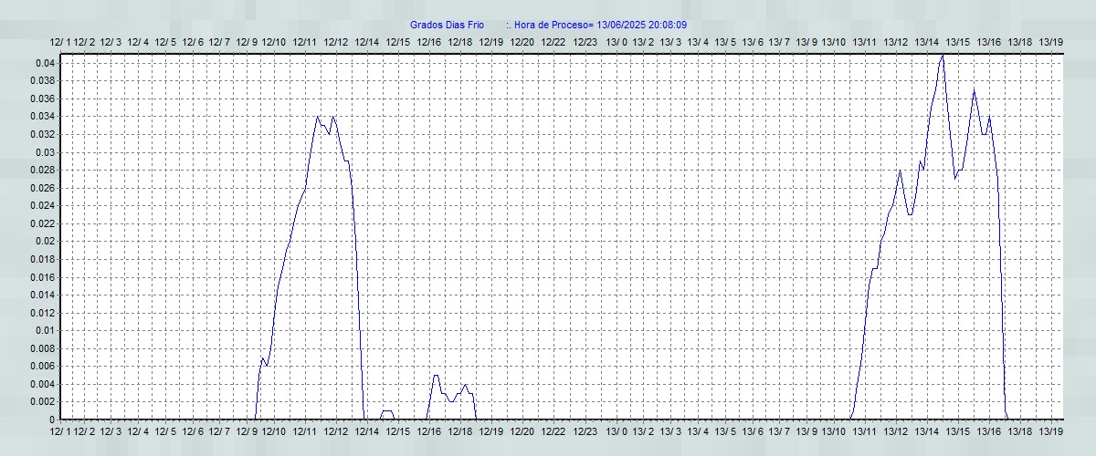The width and height of the screenshot is (1096, 456).
Task: Select the '13/ 0' label on the top axis
Action: tap(616, 42)
